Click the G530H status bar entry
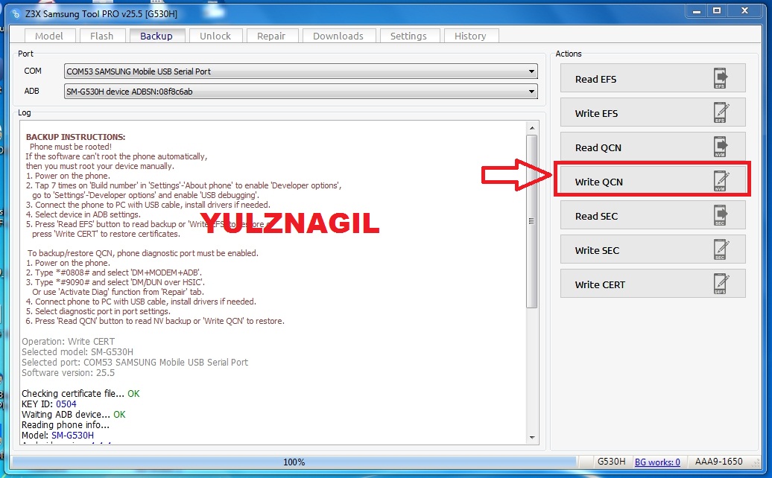The image size is (772, 478). (x=612, y=462)
